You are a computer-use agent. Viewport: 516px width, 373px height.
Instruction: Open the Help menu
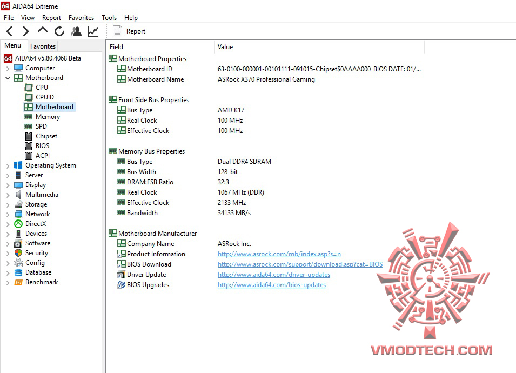pos(131,18)
